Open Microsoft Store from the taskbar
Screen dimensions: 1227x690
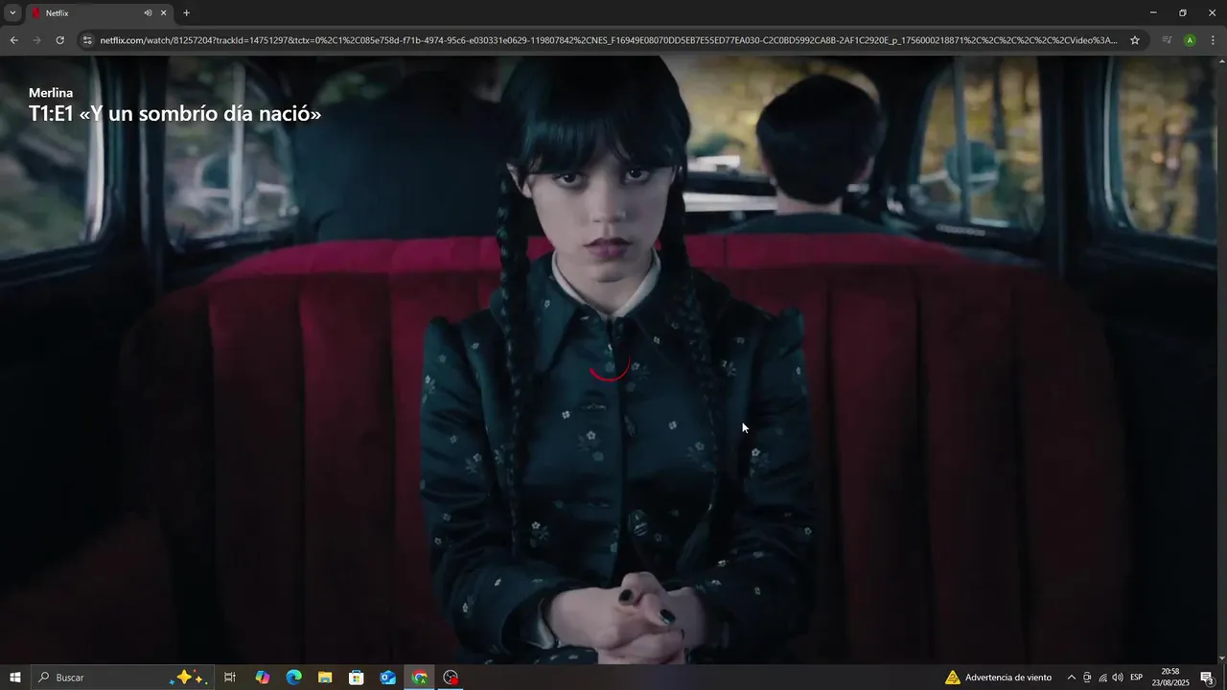coord(357,678)
